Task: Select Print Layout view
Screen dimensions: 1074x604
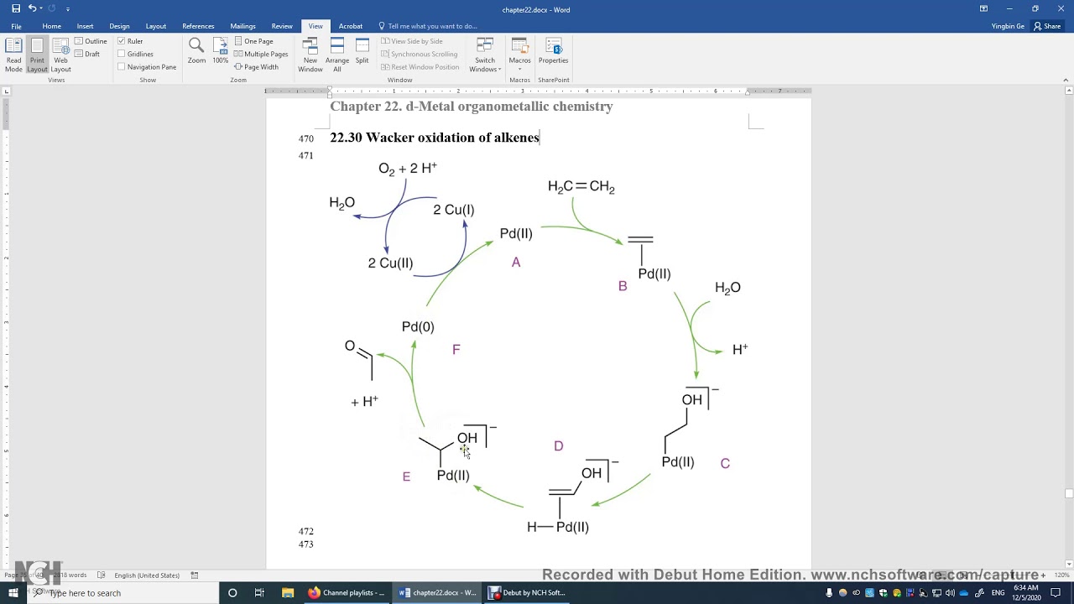Action: coord(37,55)
